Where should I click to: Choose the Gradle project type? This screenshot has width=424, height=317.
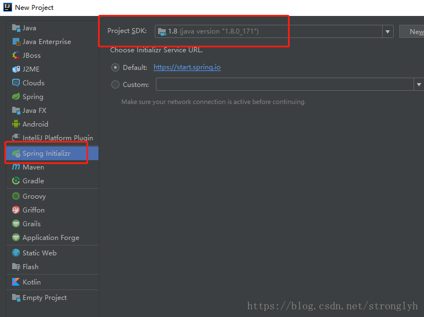pyautogui.click(x=52, y=181)
